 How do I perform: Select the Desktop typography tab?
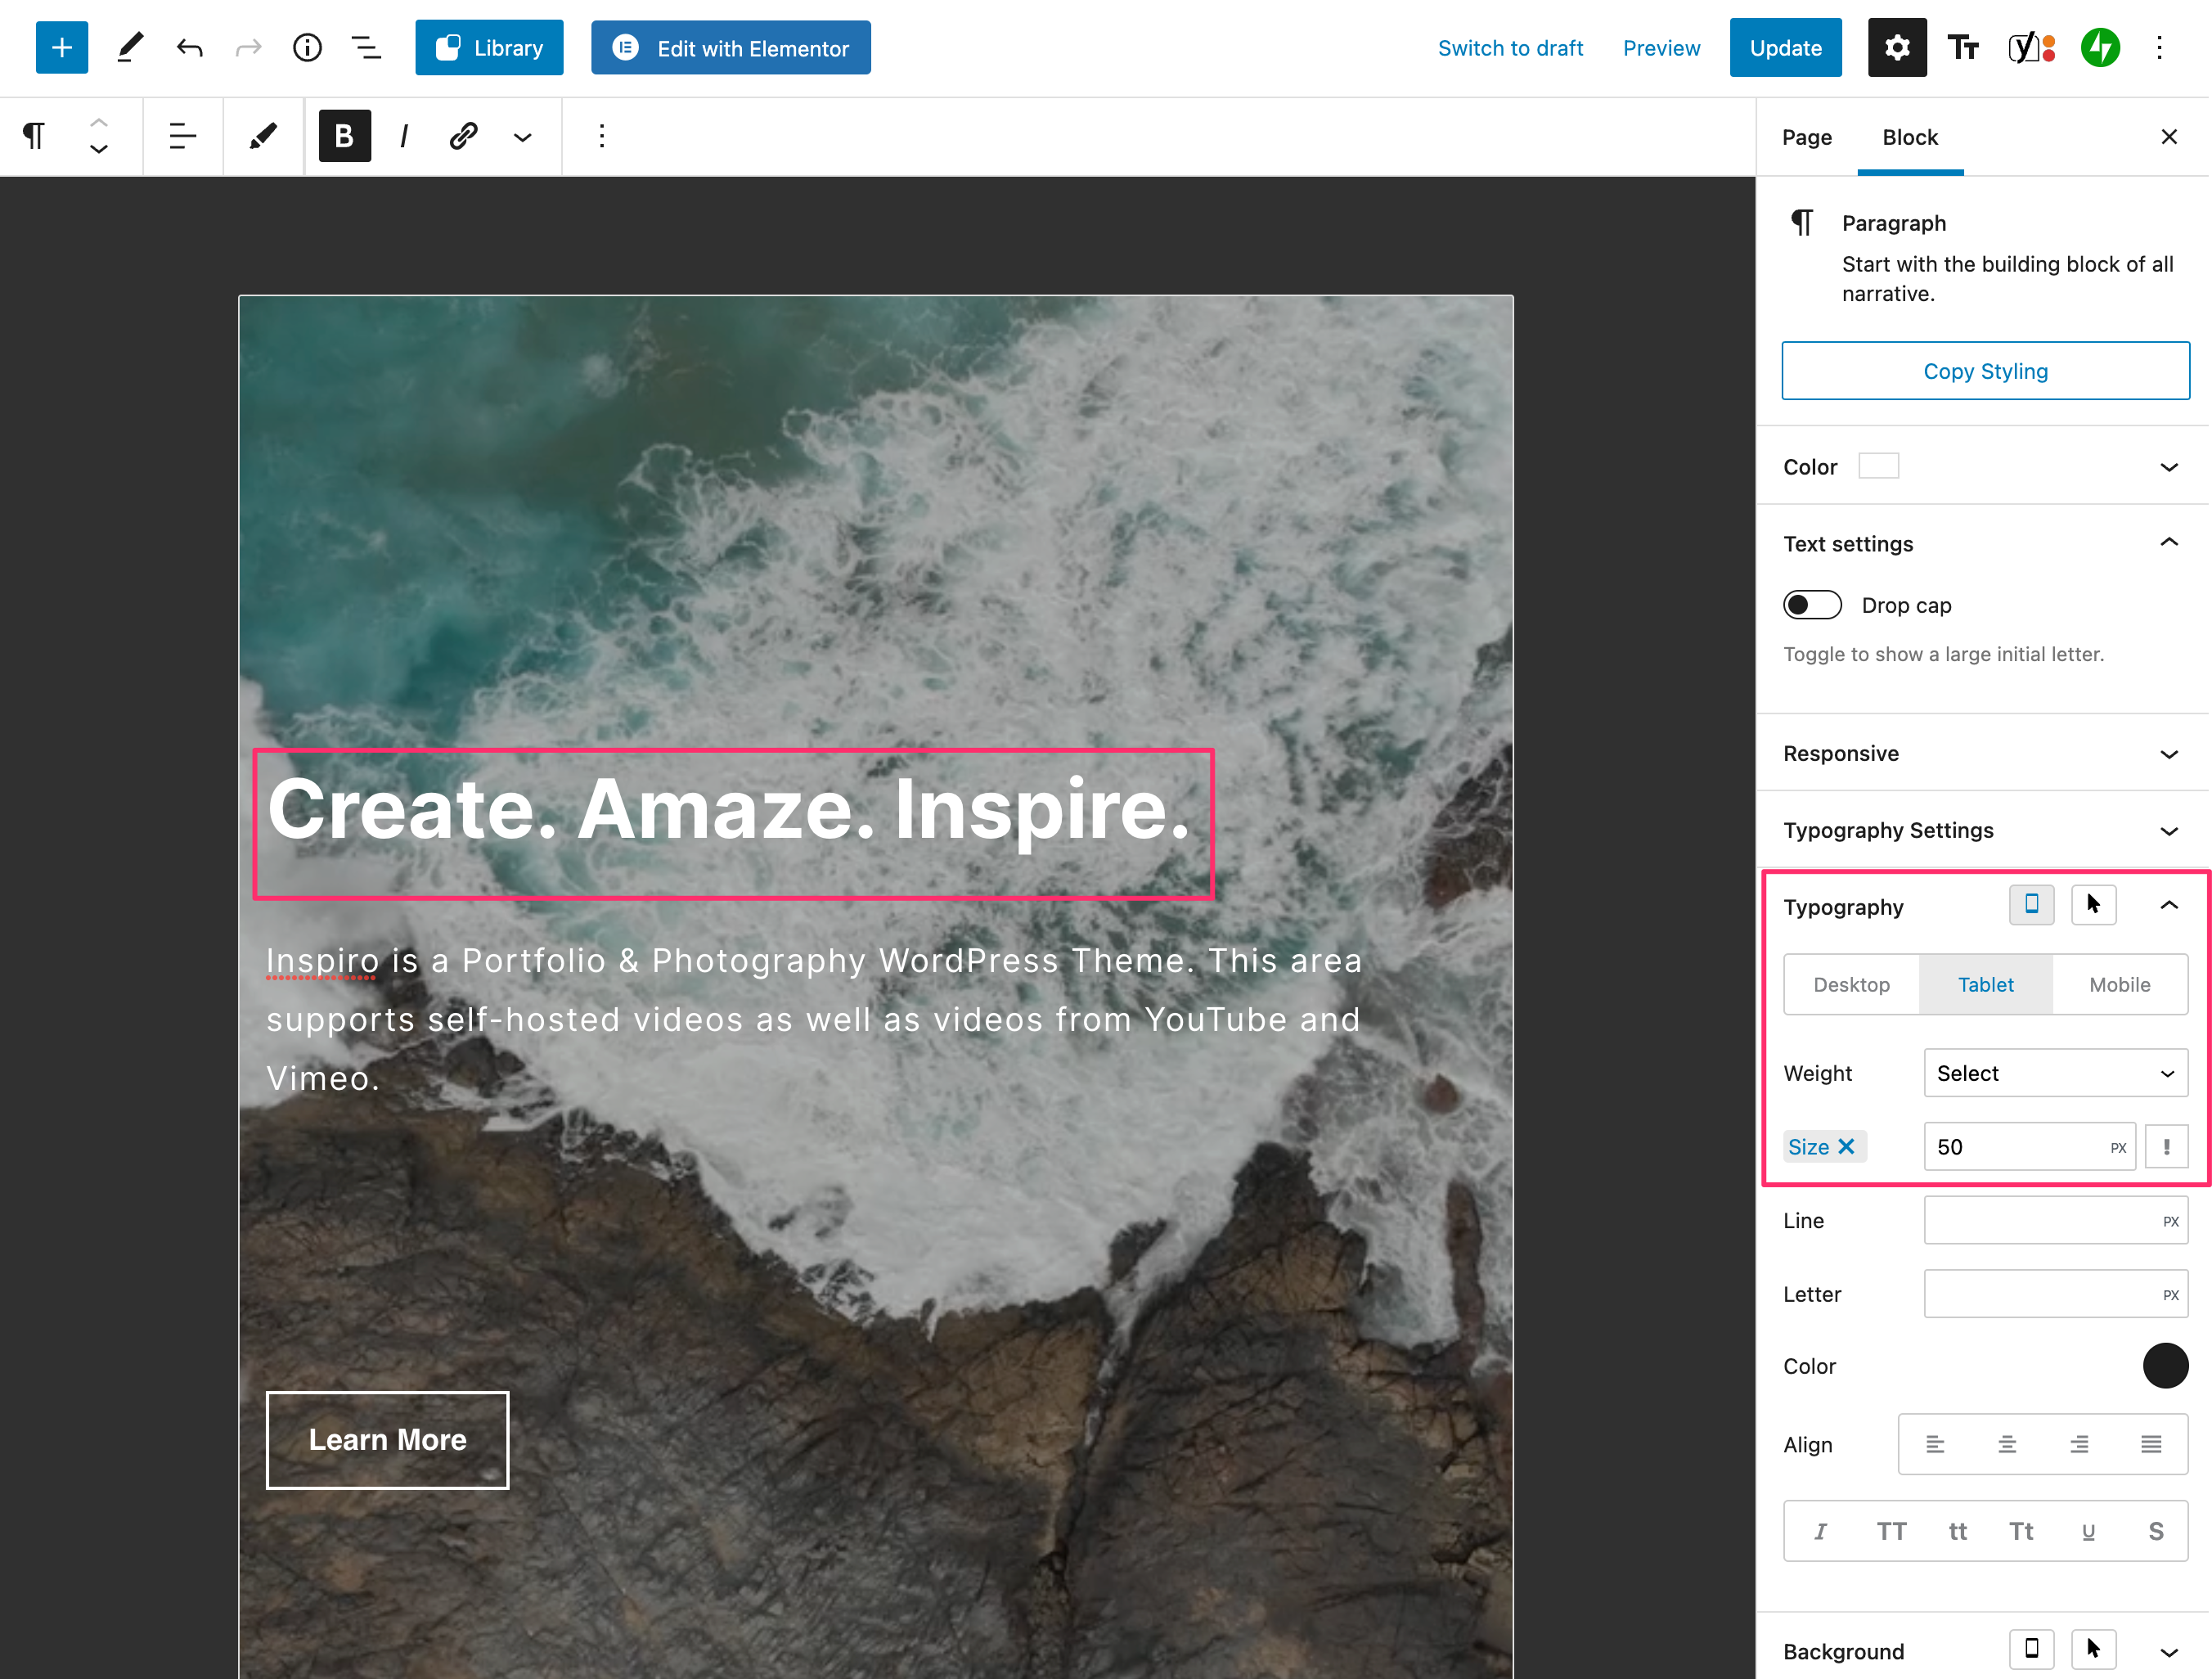(x=1851, y=984)
